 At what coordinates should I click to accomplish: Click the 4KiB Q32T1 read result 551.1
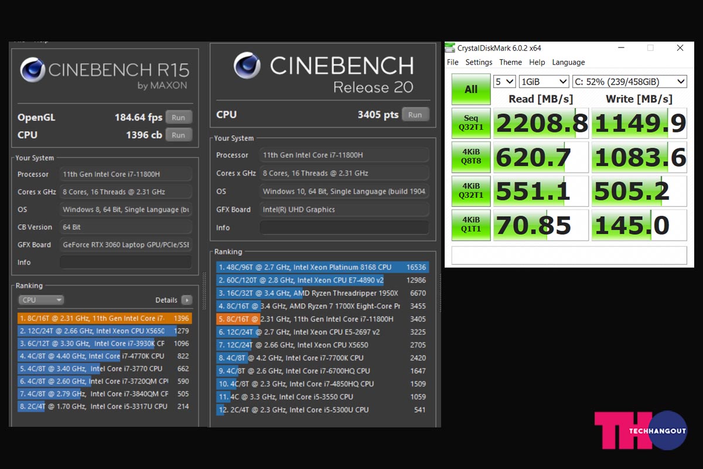[x=541, y=191]
